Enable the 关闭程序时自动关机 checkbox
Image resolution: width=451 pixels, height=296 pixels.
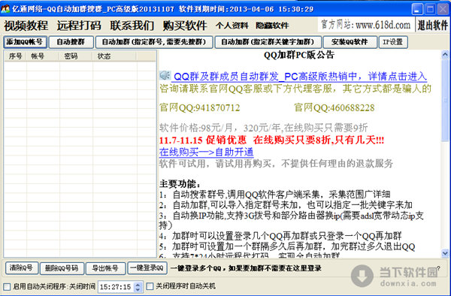click(150, 286)
